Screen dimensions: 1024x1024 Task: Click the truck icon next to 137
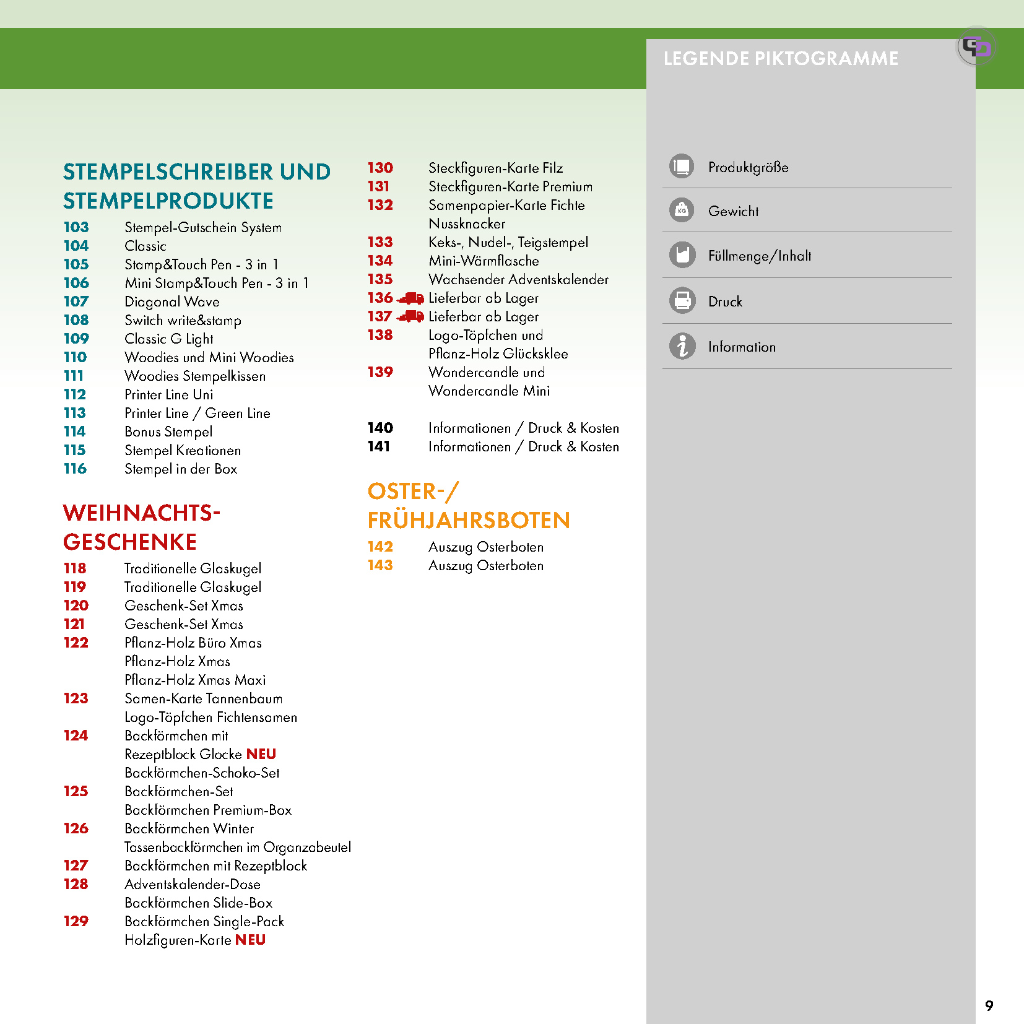[x=410, y=317]
